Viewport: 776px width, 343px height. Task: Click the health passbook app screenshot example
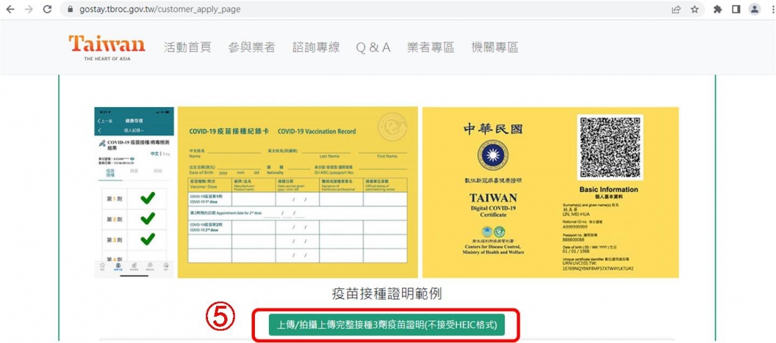[134, 192]
